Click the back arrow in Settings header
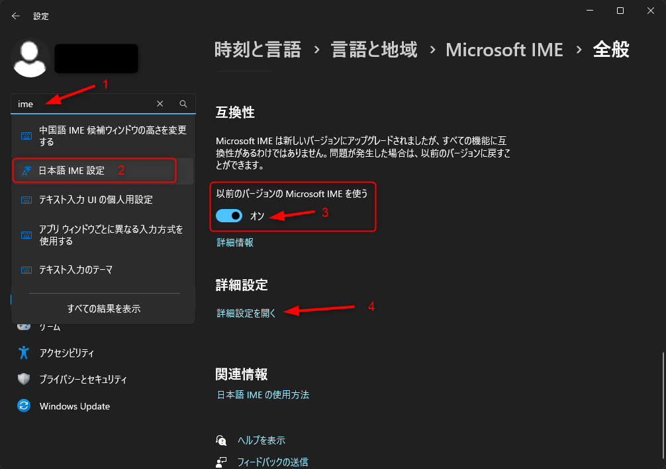Viewport: 666px width, 469px height. coord(16,16)
